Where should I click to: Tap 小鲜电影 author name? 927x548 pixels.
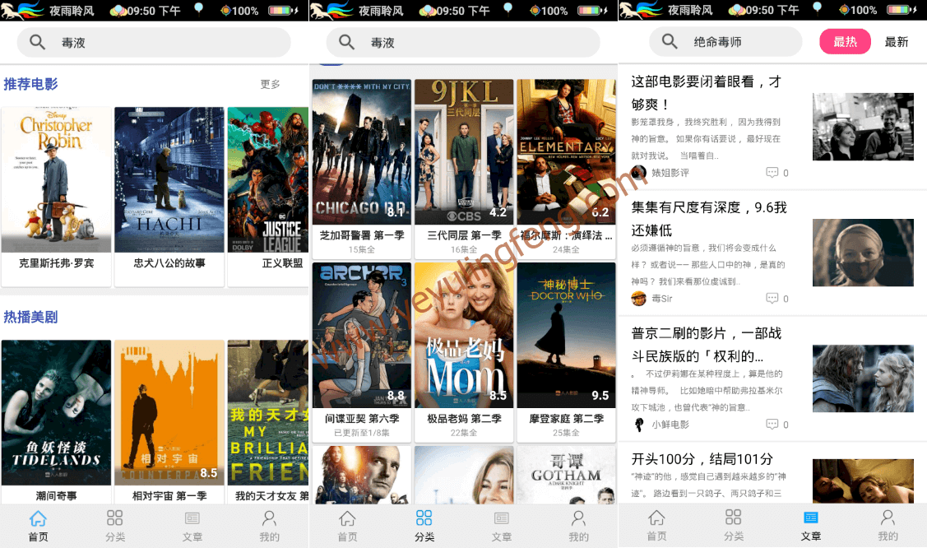tap(670, 425)
